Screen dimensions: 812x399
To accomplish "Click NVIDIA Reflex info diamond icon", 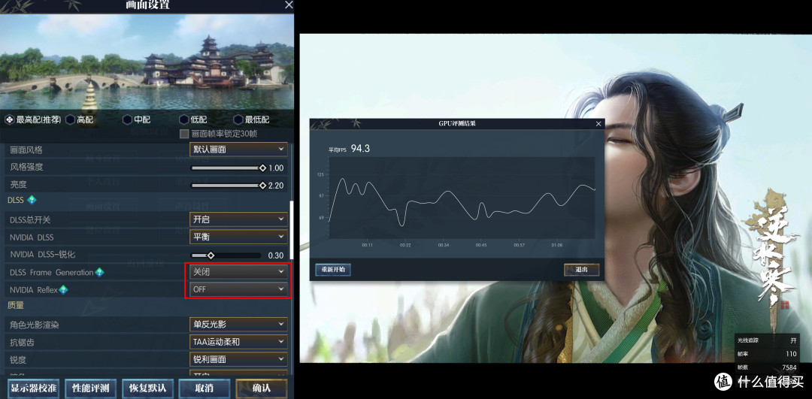I will (63, 289).
